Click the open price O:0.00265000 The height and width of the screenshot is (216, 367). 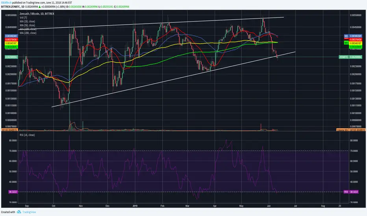[74, 7]
